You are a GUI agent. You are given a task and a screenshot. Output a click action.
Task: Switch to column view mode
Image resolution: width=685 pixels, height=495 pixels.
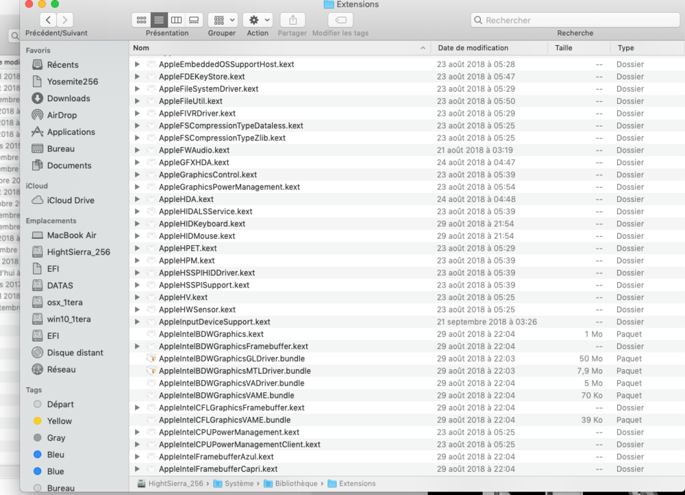[x=176, y=21]
